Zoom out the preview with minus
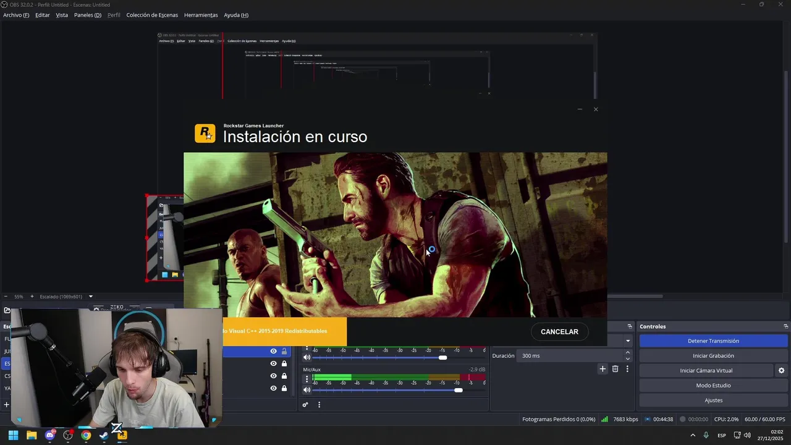Image resolution: width=791 pixels, height=445 pixels. coord(6,297)
